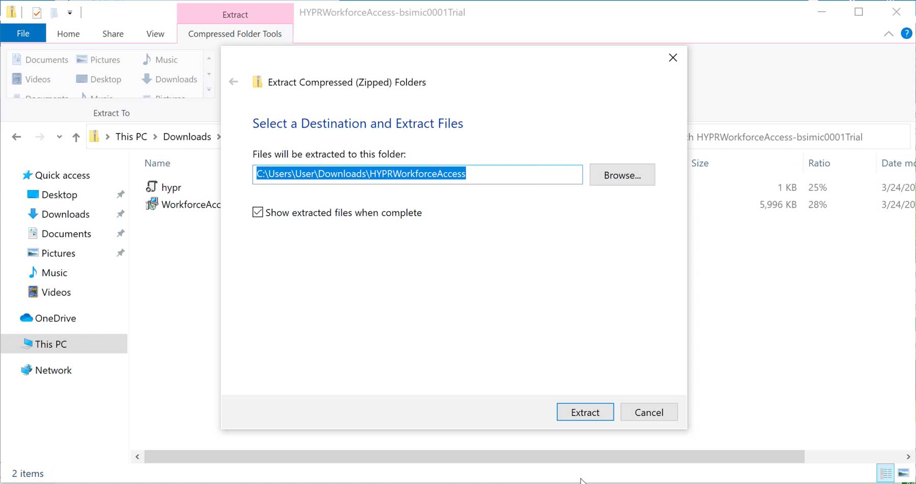Open the Customize Quick Access Toolbar dropdown
916x484 pixels.
pyautogui.click(x=70, y=12)
